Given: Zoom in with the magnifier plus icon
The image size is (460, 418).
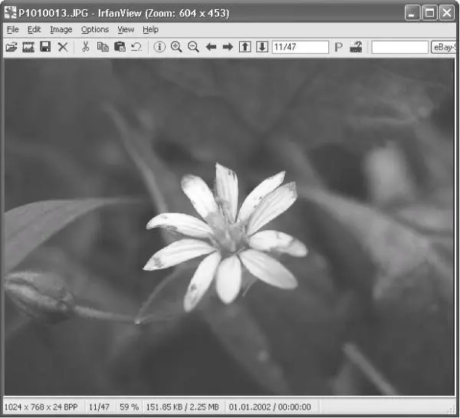Looking at the screenshot, I should pos(176,47).
